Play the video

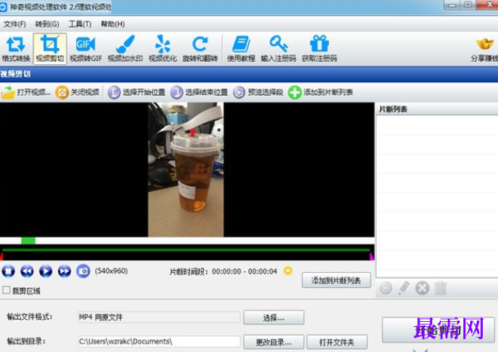pyautogui.click(x=46, y=271)
